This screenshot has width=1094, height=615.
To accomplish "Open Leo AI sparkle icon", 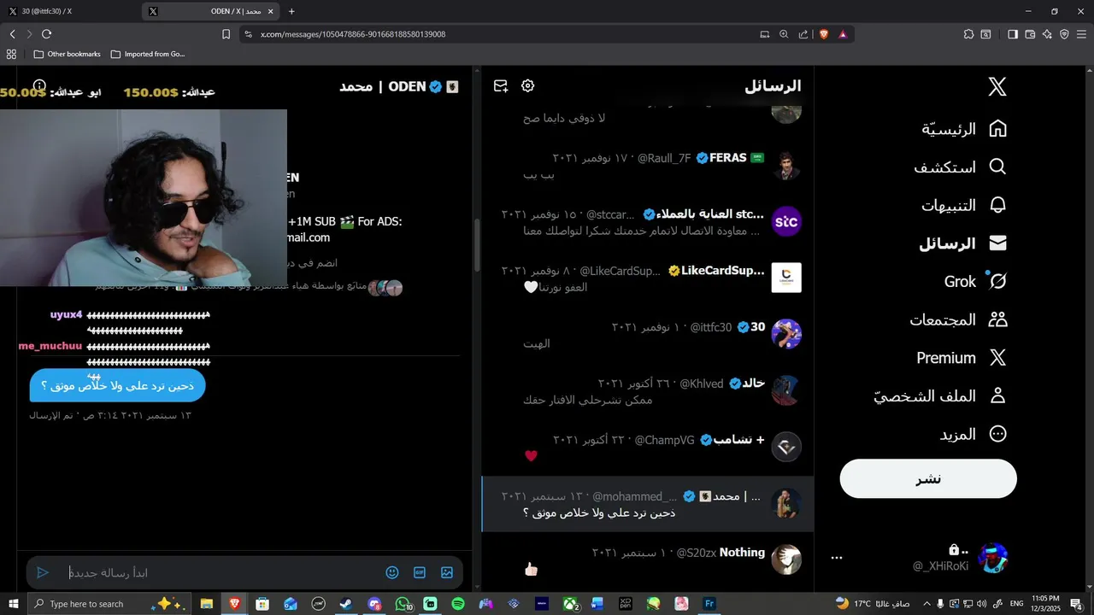I will pyautogui.click(x=1047, y=34).
